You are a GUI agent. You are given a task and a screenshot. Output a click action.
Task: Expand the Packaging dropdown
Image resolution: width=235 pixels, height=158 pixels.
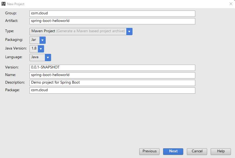(x=43, y=40)
